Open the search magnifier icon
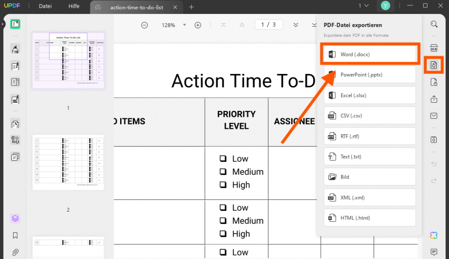Image resolution: width=449 pixels, height=259 pixels. [x=434, y=24]
